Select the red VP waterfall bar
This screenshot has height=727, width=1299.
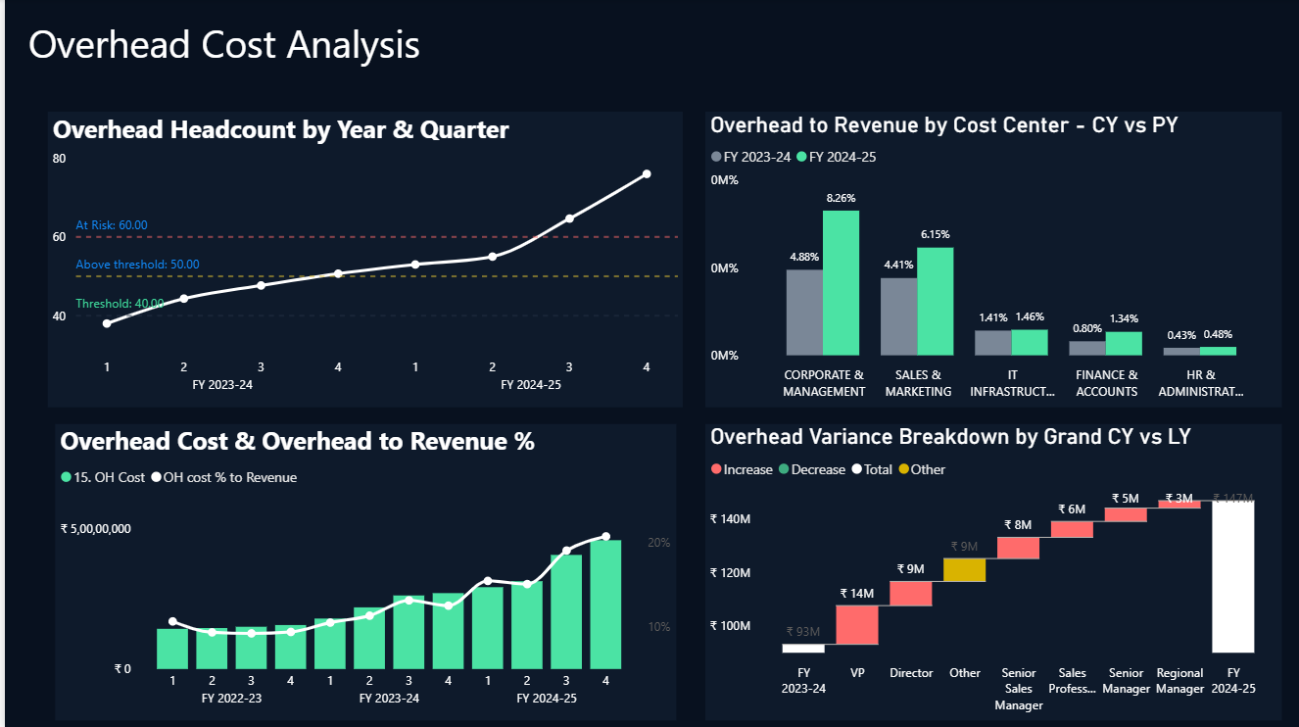tap(857, 624)
